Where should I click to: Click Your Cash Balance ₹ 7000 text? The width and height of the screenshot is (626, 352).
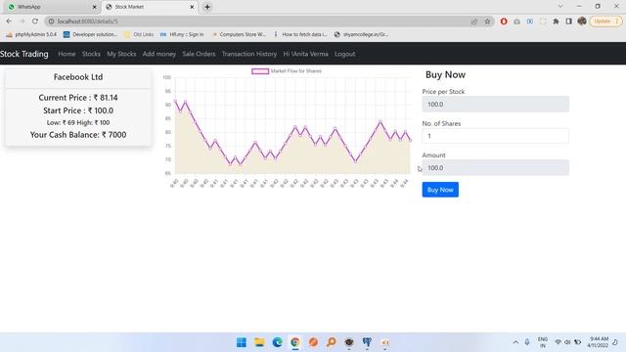tap(78, 135)
